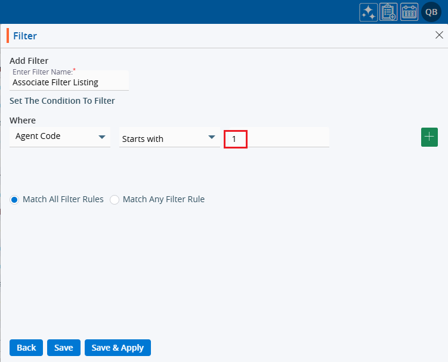Click the arrow next to Starts with
Viewport: 448px width, 362px height.
[x=211, y=138]
